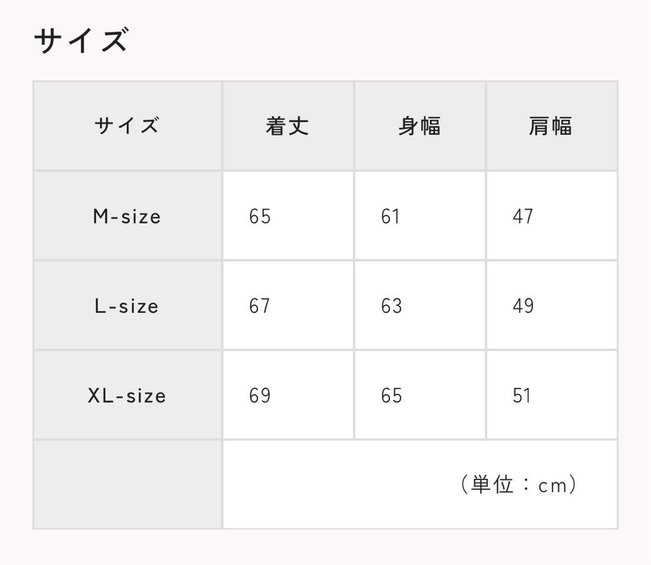The image size is (651, 565).
Task: Click the cm text in the unit note
Action: [552, 485]
